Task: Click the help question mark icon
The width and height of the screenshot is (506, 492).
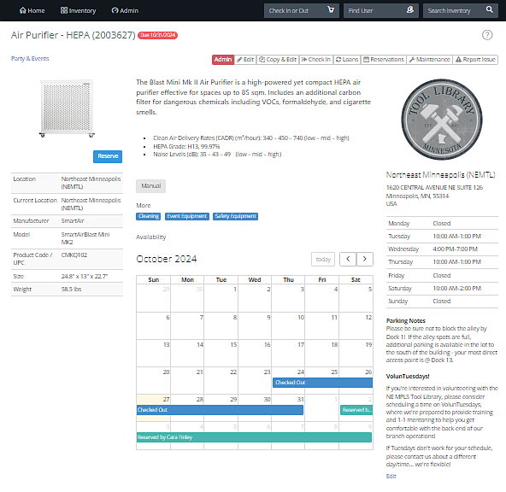Action: coord(487,35)
